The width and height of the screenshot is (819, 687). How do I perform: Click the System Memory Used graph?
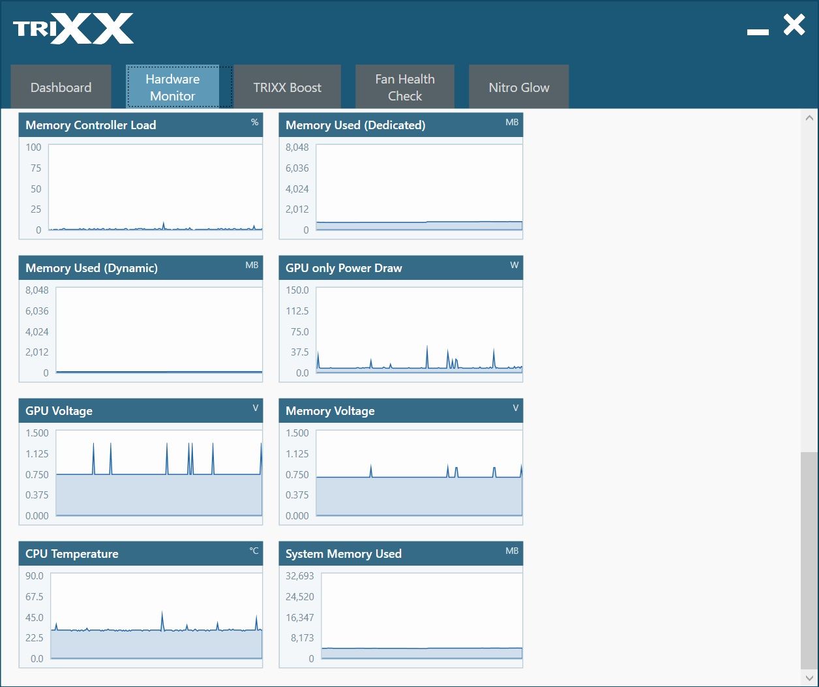pos(422,616)
